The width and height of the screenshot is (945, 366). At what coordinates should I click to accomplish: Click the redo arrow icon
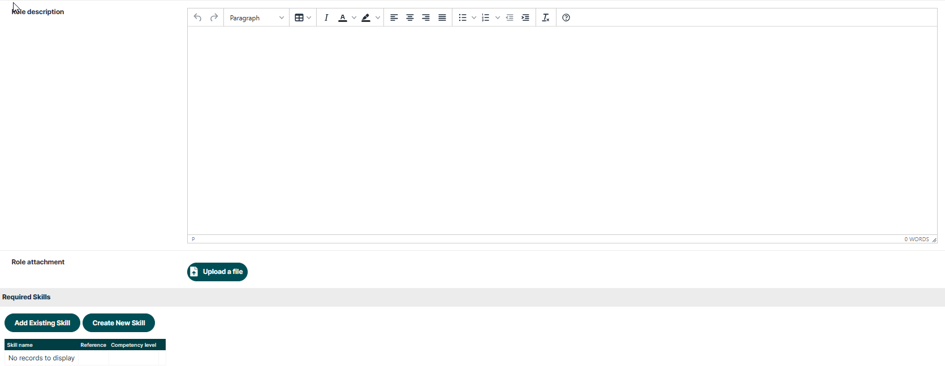(x=214, y=18)
